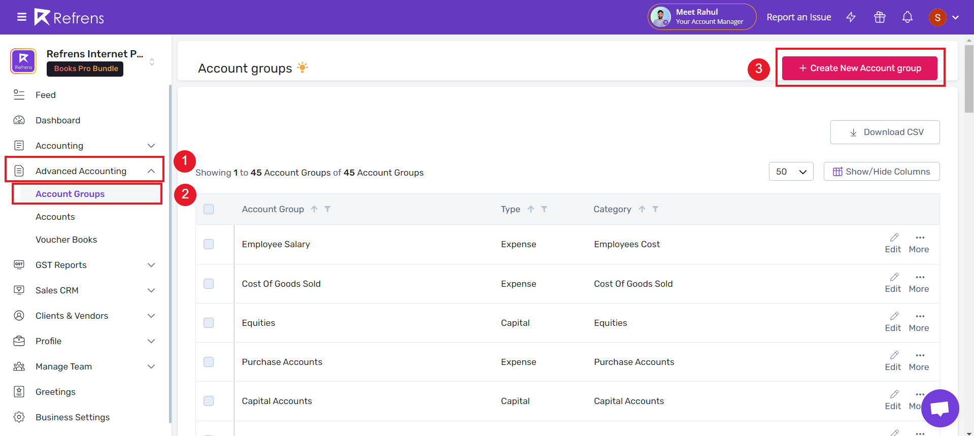Click the Employees Cost category cell
Screen dimensions: 974x436
pyautogui.click(x=627, y=244)
